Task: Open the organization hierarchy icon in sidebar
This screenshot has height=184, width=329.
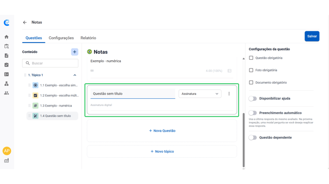Action: coord(6,84)
